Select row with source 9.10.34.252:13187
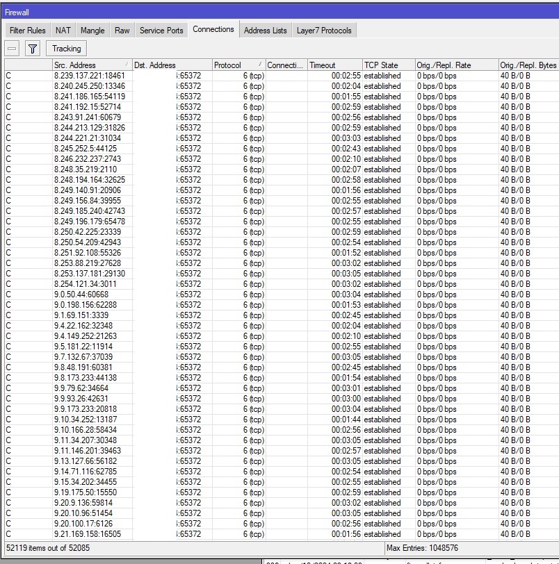Viewport: 559px width, 564px height. coord(282,420)
